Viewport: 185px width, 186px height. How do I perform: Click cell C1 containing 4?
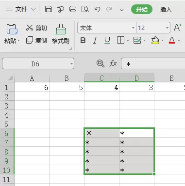click(101, 87)
